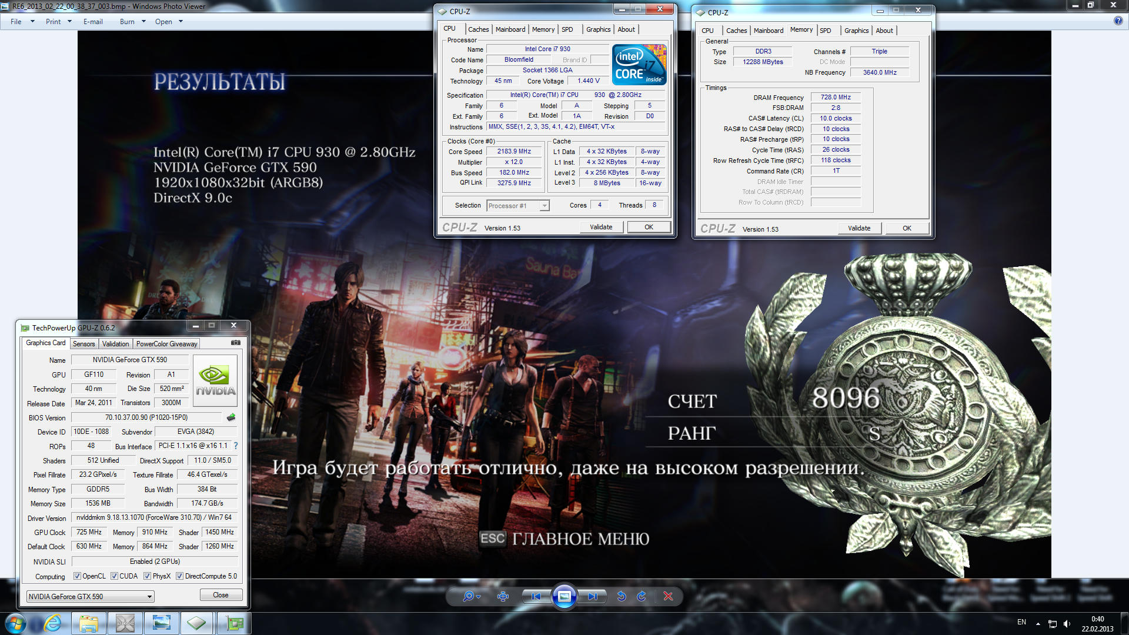Click the Driver Version field in GPU-Z
The width and height of the screenshot is (1129, 635).
click(x=154, y=517)
